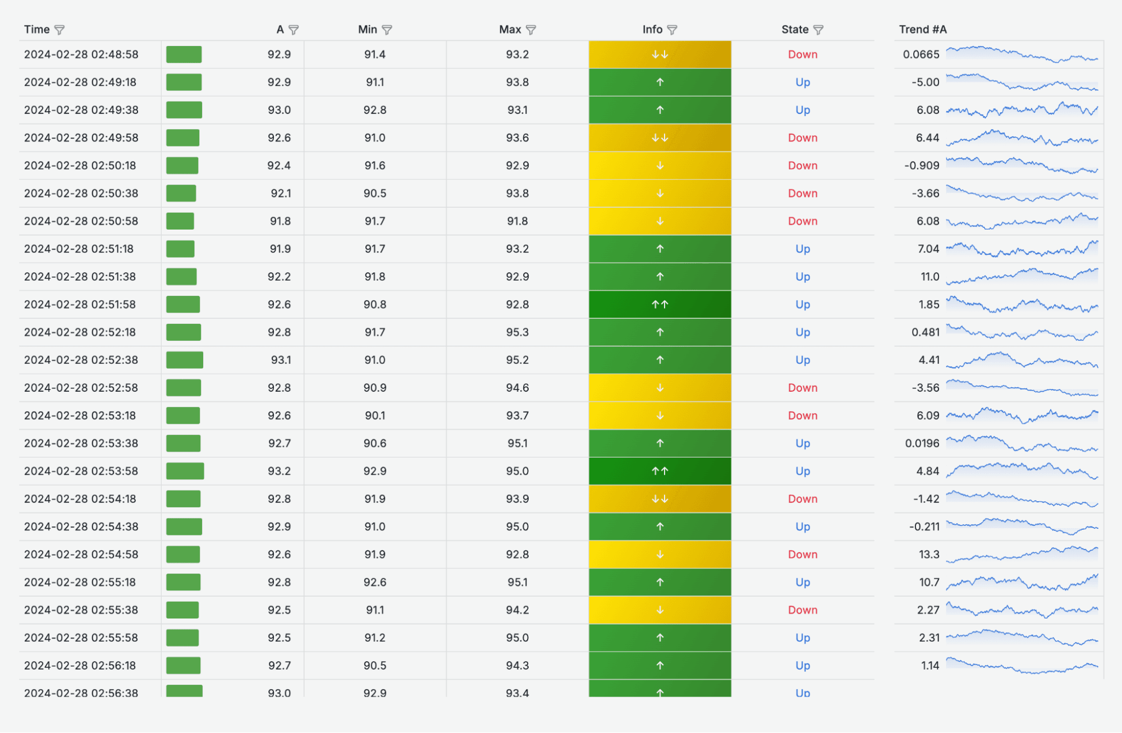Click the trend value 13.3

(929, 554)
